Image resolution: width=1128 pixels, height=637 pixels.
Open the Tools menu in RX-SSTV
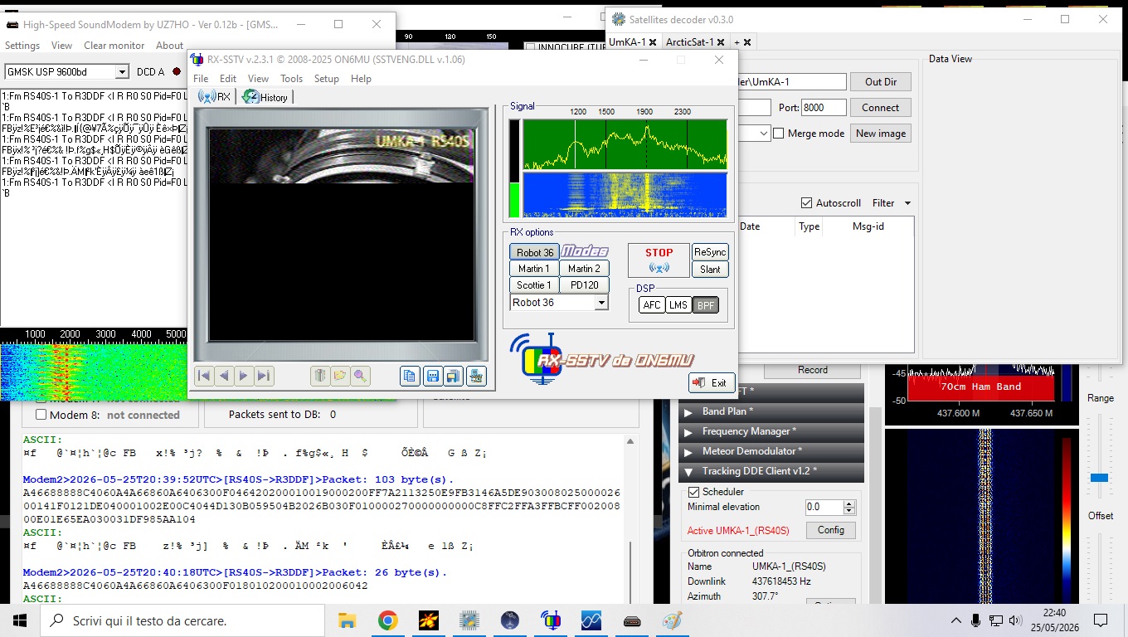point(291,79)
